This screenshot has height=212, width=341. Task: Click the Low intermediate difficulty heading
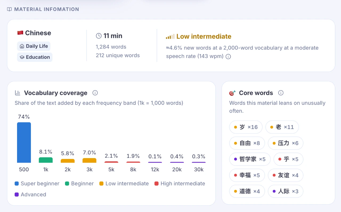point(204,37)
